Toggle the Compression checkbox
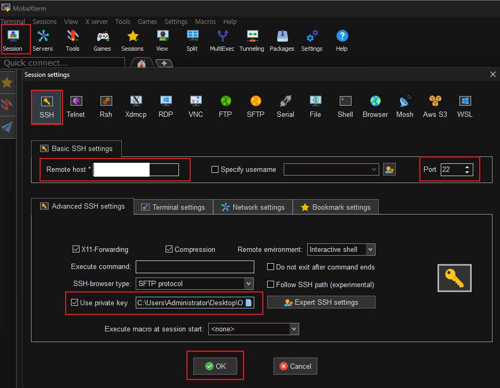Screen dimensions: 500x388 click(x=169, y=249)
